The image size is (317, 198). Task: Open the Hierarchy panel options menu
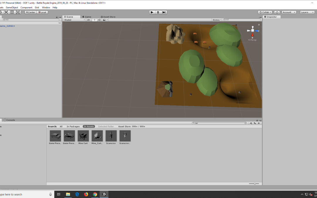point(59,17)
